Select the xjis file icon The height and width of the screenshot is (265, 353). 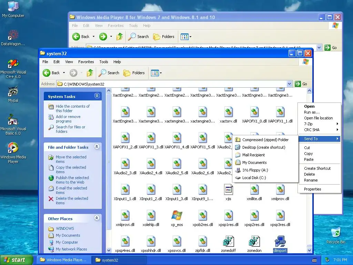pos(228,189)
